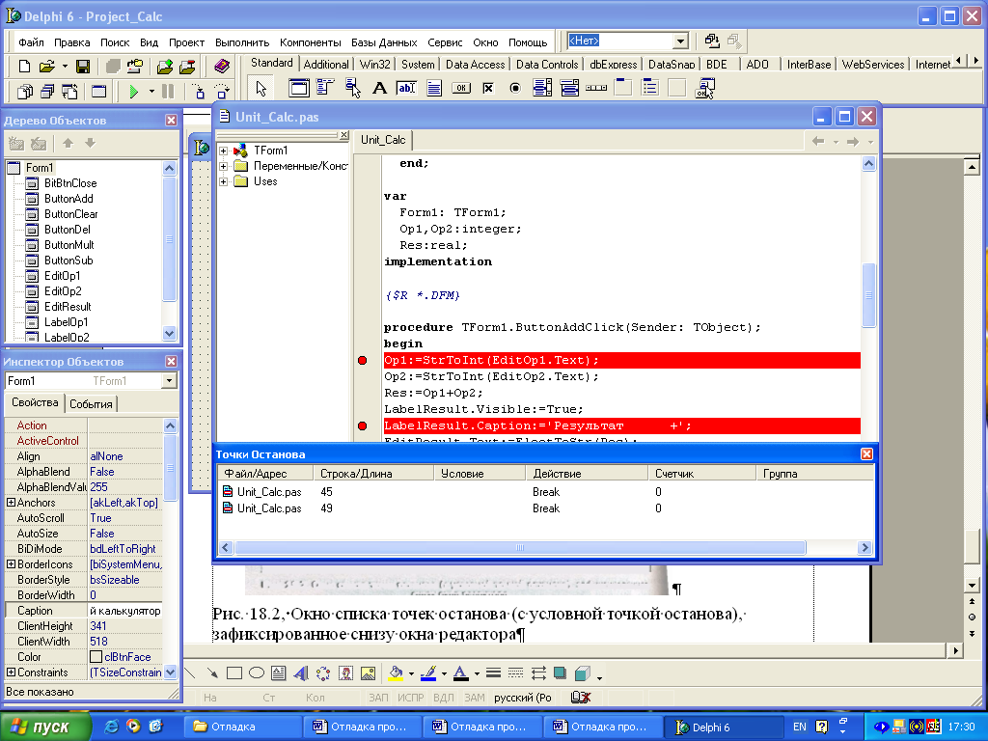Select the Edit (ab) component in palette

(406, 88)
